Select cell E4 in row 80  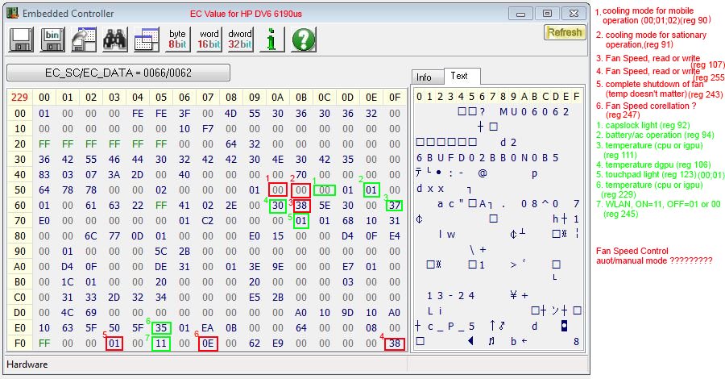click(x=395, y=236)
